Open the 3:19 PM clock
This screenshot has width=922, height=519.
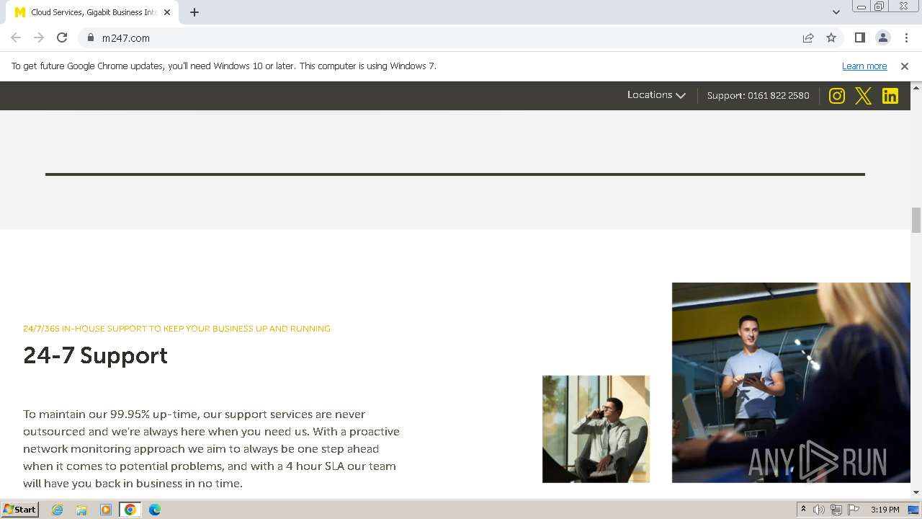pos(885,510)
